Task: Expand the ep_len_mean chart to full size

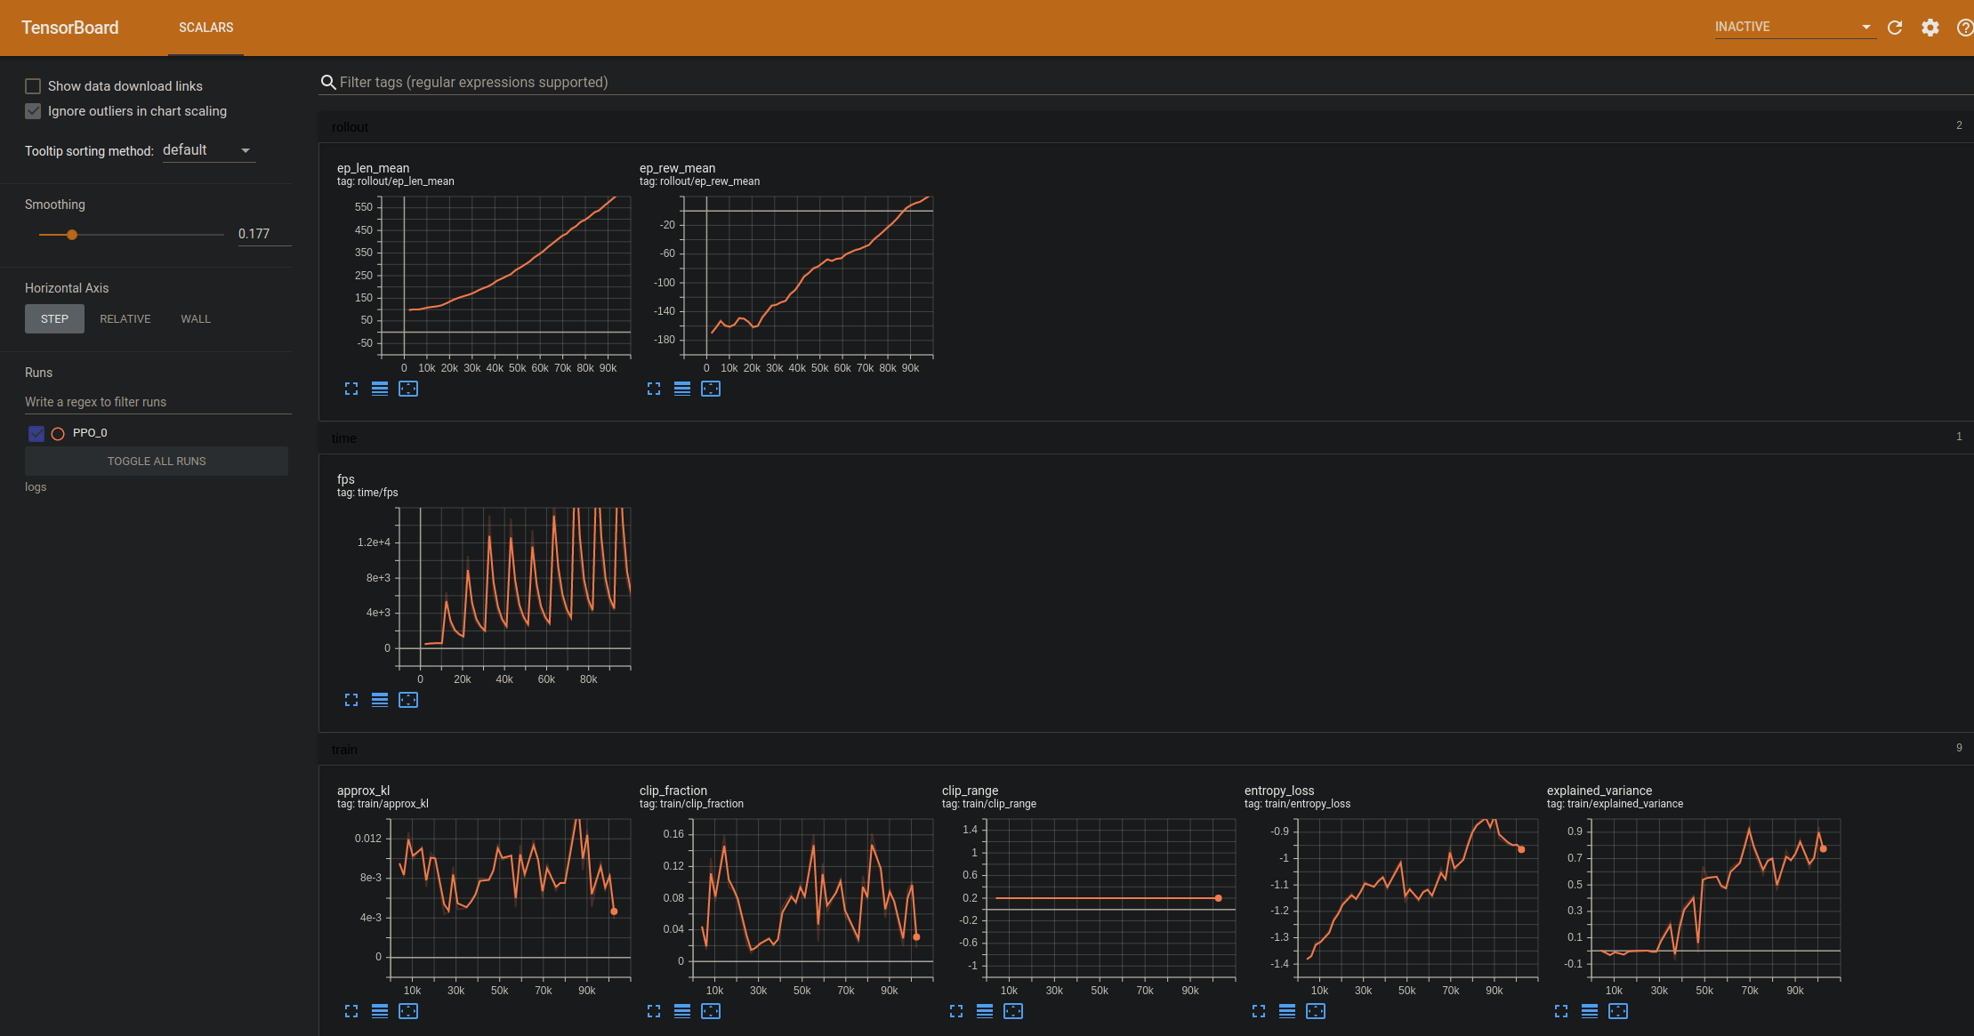Action: 351,389
